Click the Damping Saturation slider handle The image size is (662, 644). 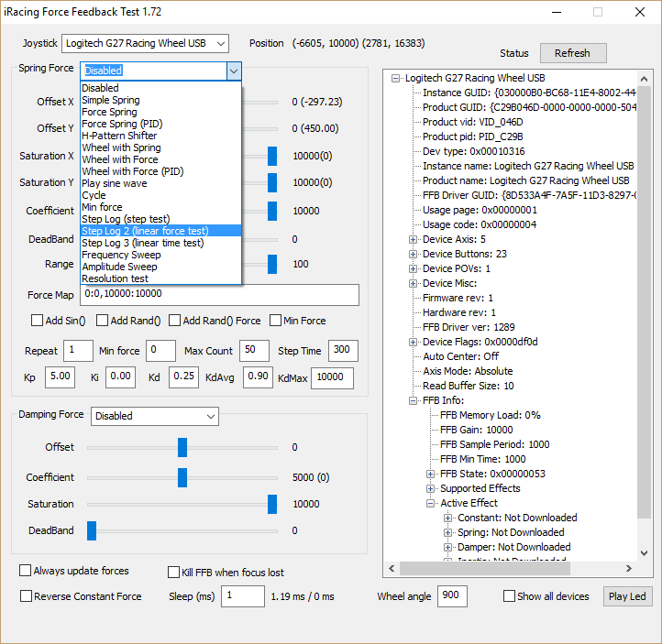[x=272, y=504]
